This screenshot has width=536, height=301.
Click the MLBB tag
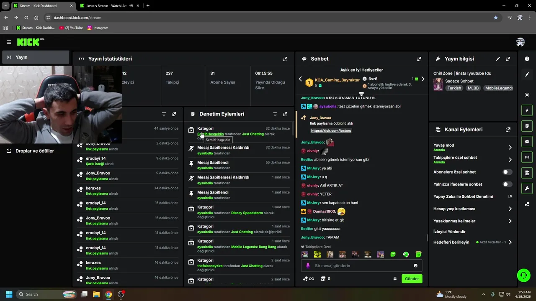[x=473, y=88]
